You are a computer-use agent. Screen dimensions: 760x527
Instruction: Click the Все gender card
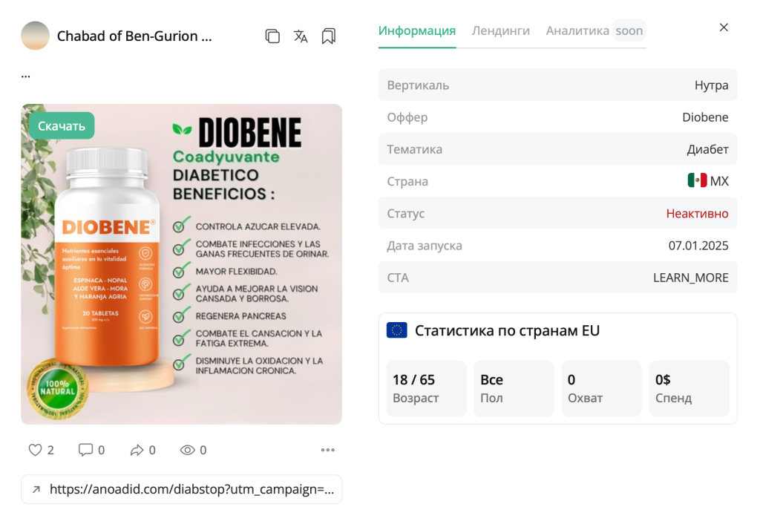pyautogui.click(x=514, y=388)
